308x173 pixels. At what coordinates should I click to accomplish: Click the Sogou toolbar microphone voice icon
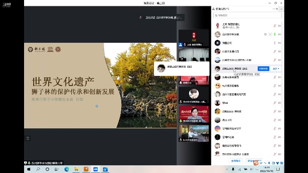point(269,163)
